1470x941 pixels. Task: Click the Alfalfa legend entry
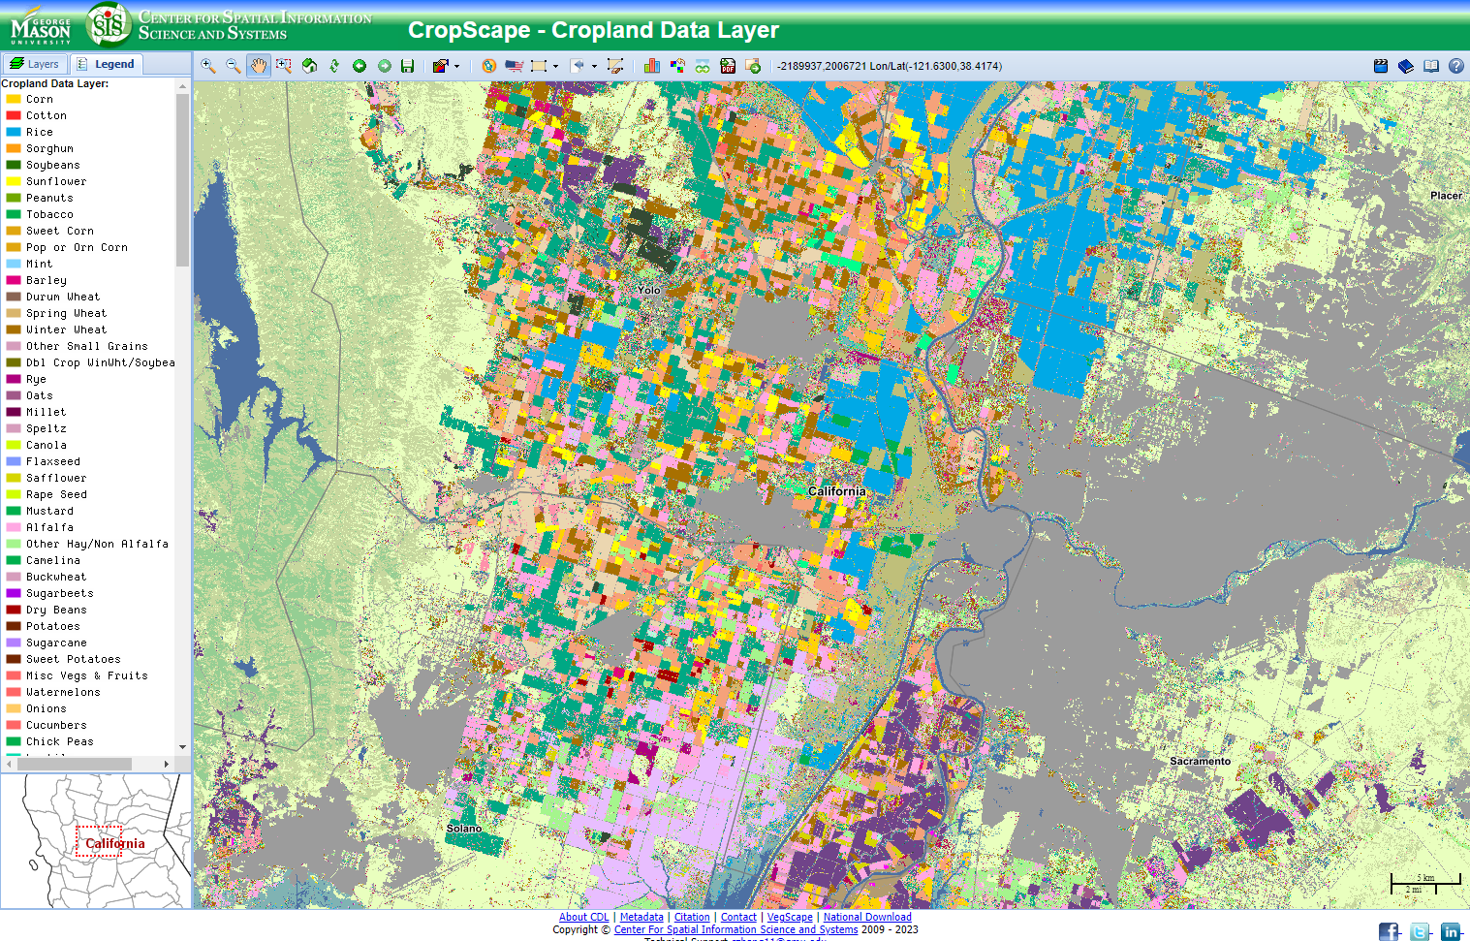click(x=49, y=527)
